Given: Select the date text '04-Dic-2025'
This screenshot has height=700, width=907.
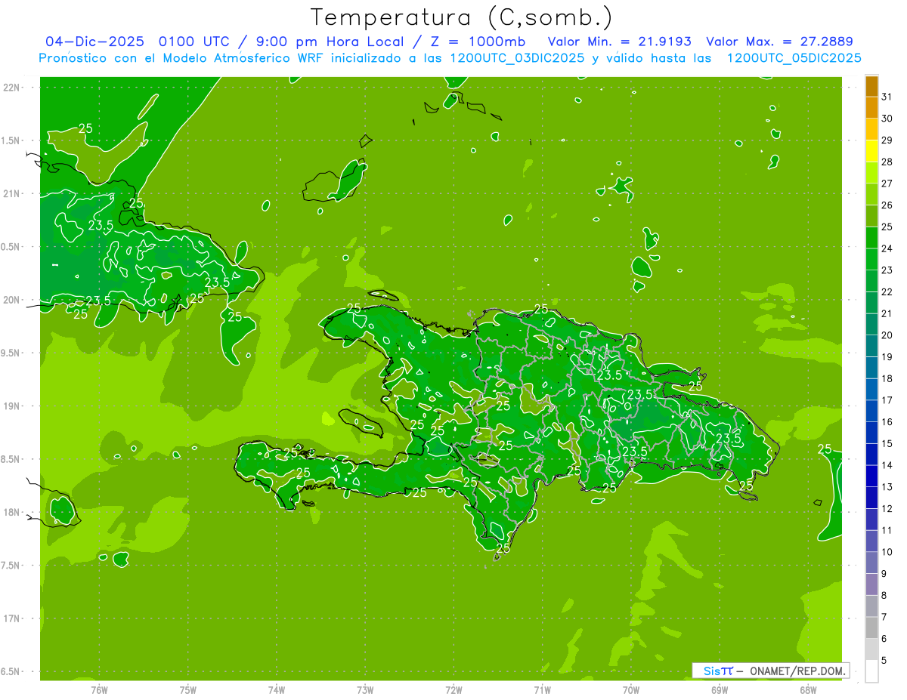Looking at the screenshot, I should 96,42.
